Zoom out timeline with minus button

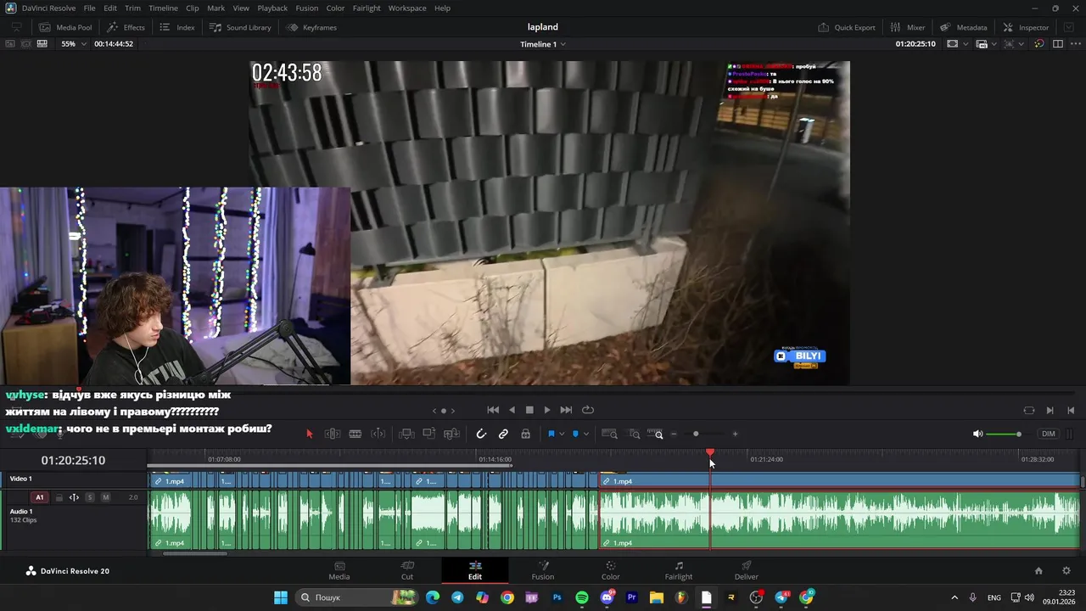tap(674, 434)
